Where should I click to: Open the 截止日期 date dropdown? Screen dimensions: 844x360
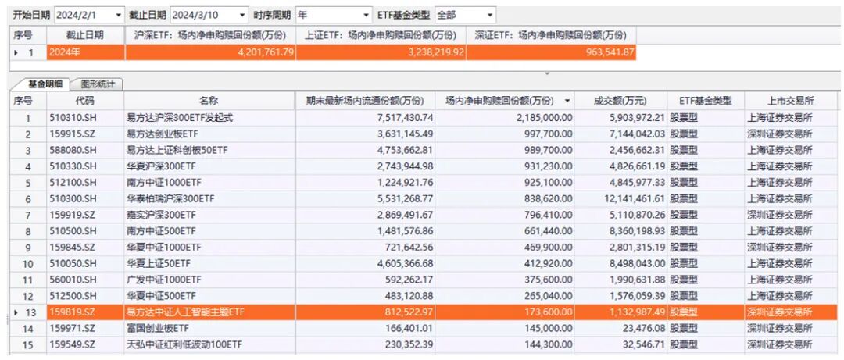242,15
